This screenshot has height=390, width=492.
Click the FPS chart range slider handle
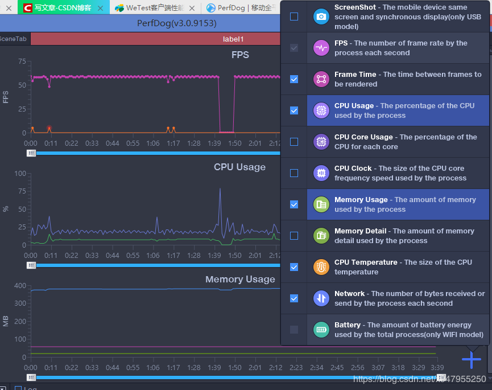[31, 153]
